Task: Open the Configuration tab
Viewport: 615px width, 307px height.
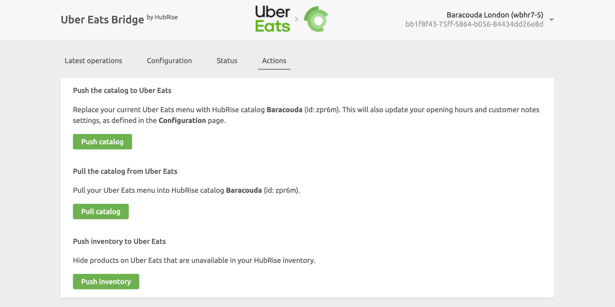Action: tap(169, 61)
